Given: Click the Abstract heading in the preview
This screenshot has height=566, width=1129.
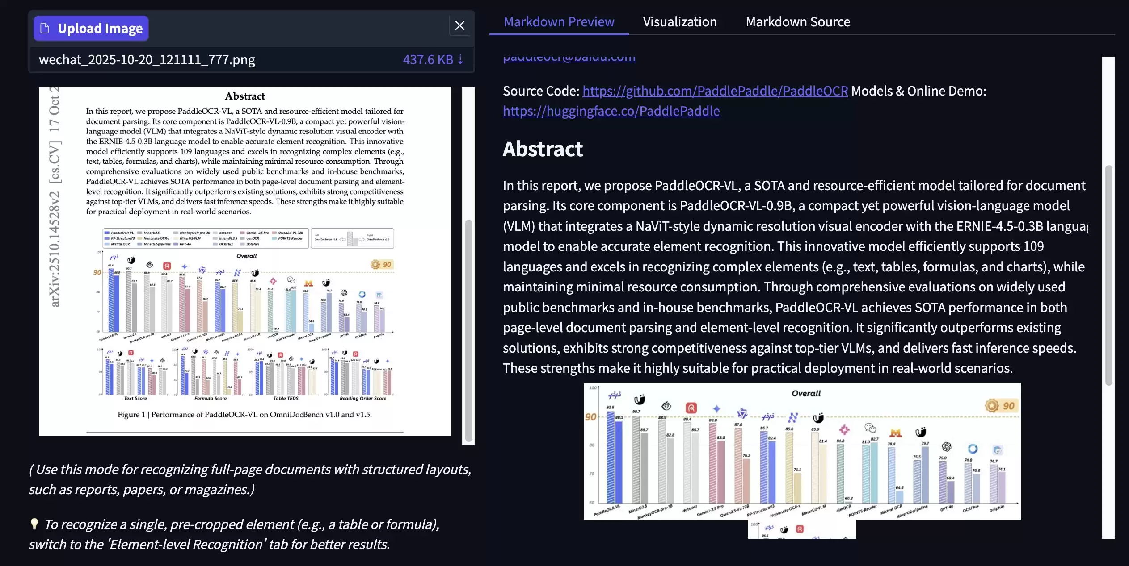Looking at the screenshot, I should (543, 149).
